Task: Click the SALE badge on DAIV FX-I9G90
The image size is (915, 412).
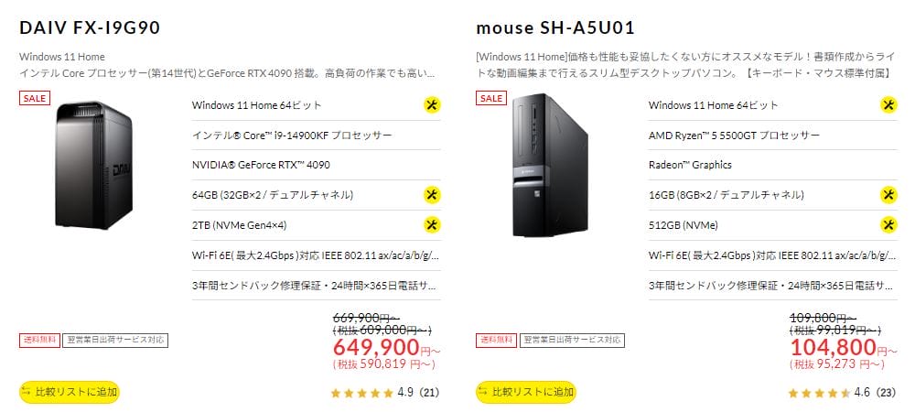Action: point(34,98)
